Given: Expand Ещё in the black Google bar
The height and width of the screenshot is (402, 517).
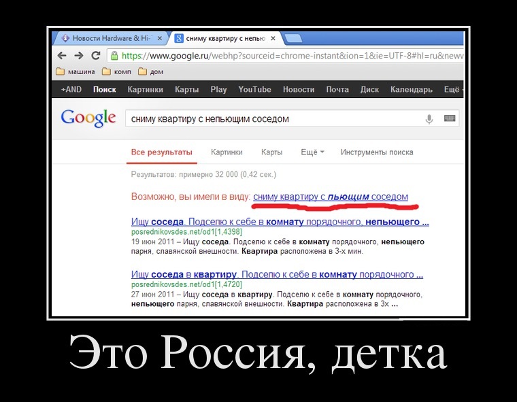Looking at the screenshot, I should (452, 89).
